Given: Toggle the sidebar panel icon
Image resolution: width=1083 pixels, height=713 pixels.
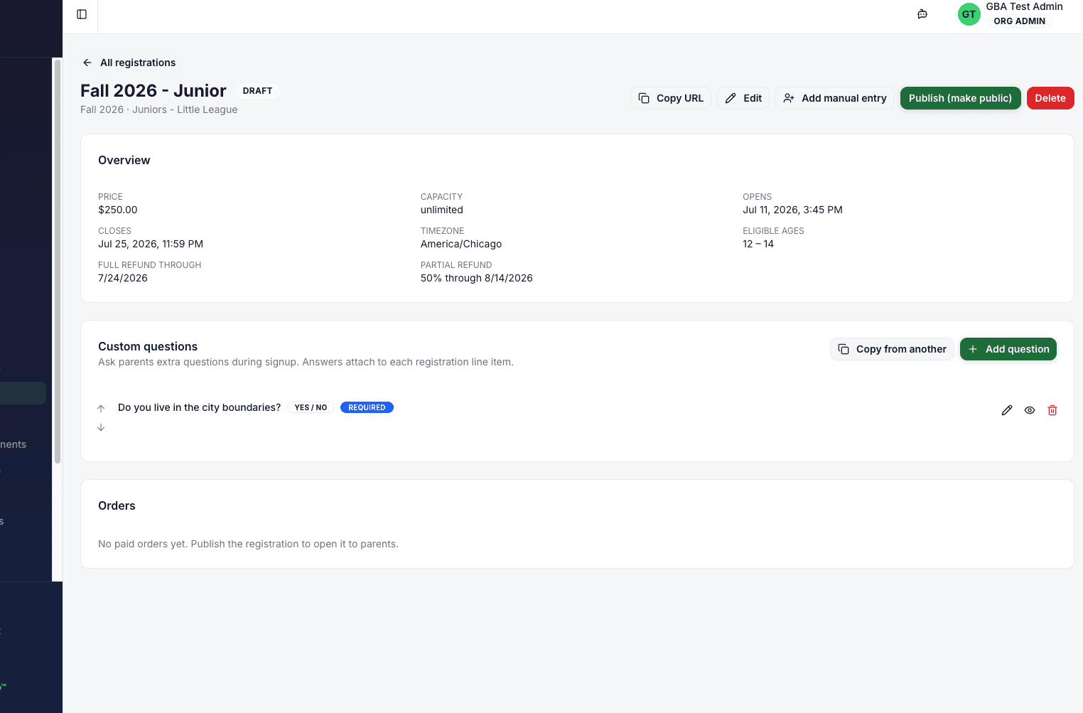Looking at the screenshot, I should [82, 14].
